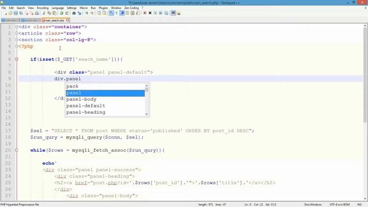The height and width of the screenshot is (207, 368).
Task: Toggle Word Wrap in the toolbar
Action: (111, 13)
